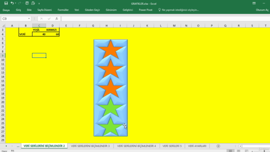Open the Ekle ribbon tab
This screenshot has width=270, height=152.
pyautogui.click(x=29, y=10)
